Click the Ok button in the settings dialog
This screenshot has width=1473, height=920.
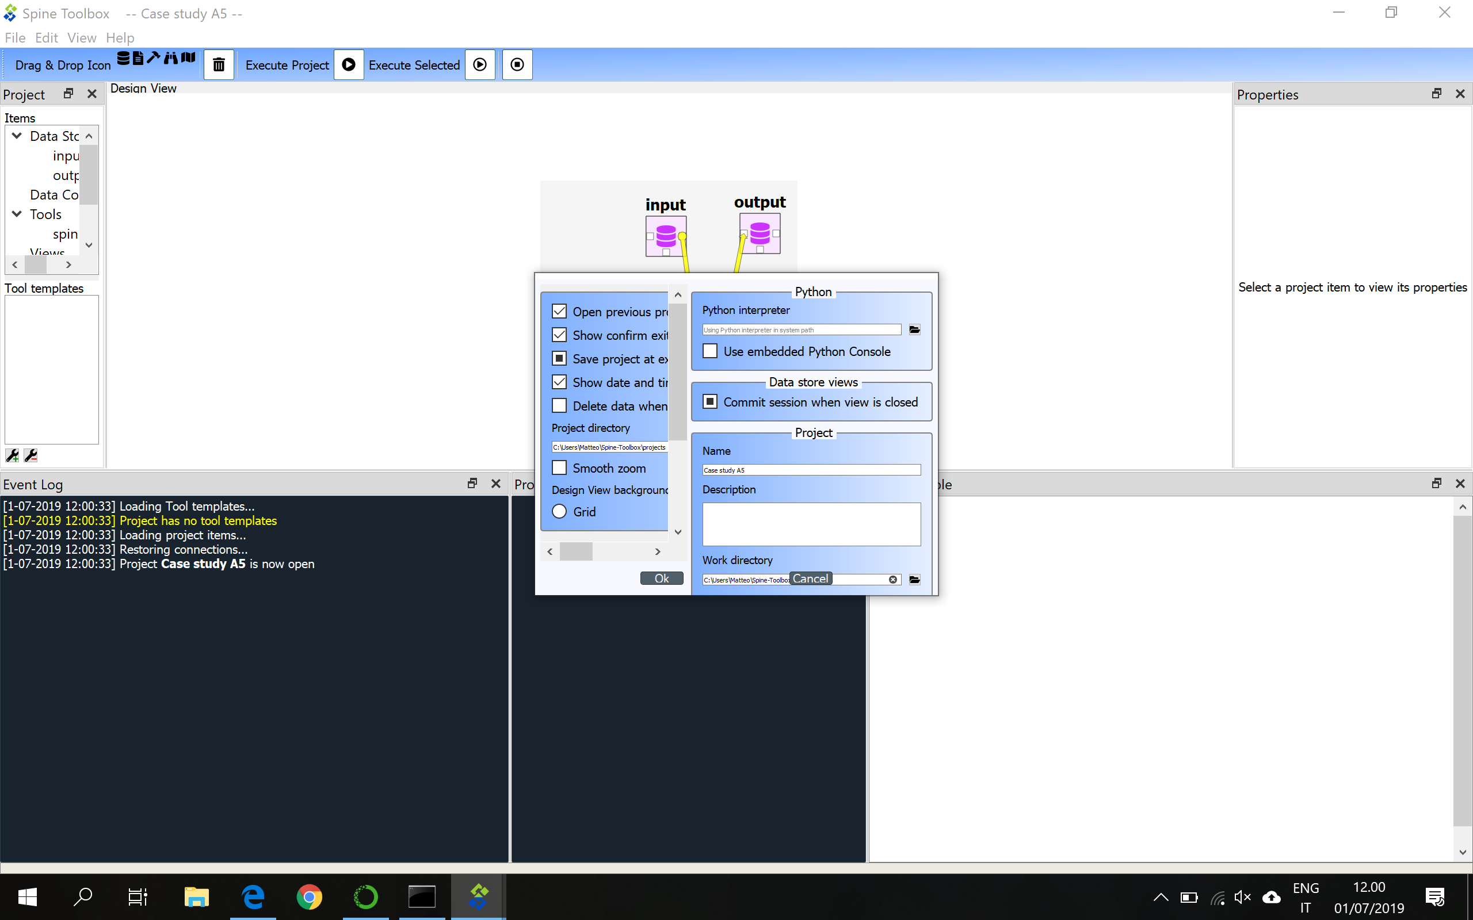click(662, 577)
